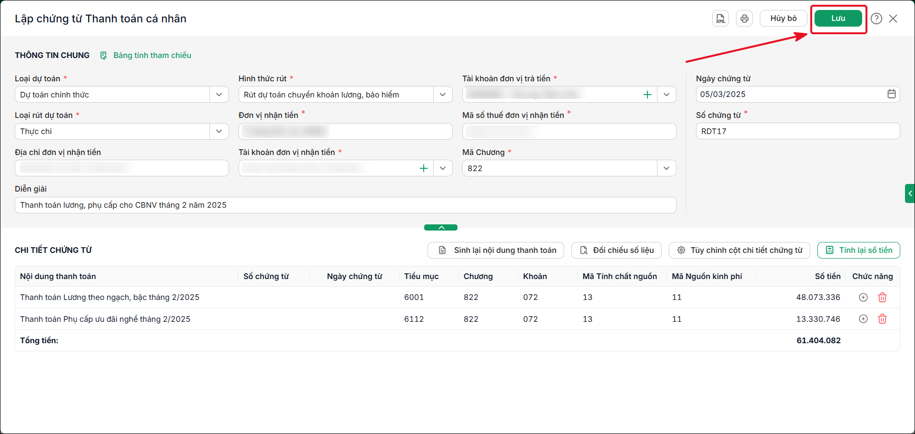The image size is (915, 434).
Task: Expand the Hình thức rút dropdown
Action: tap(443, 95)
